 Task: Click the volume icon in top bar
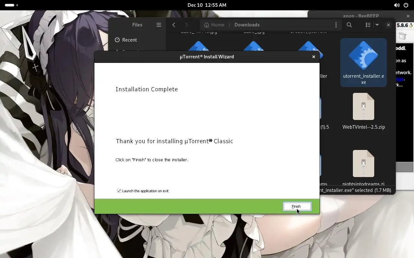397,5
